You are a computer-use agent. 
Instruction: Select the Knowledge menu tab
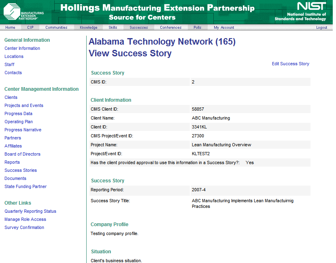88,28
